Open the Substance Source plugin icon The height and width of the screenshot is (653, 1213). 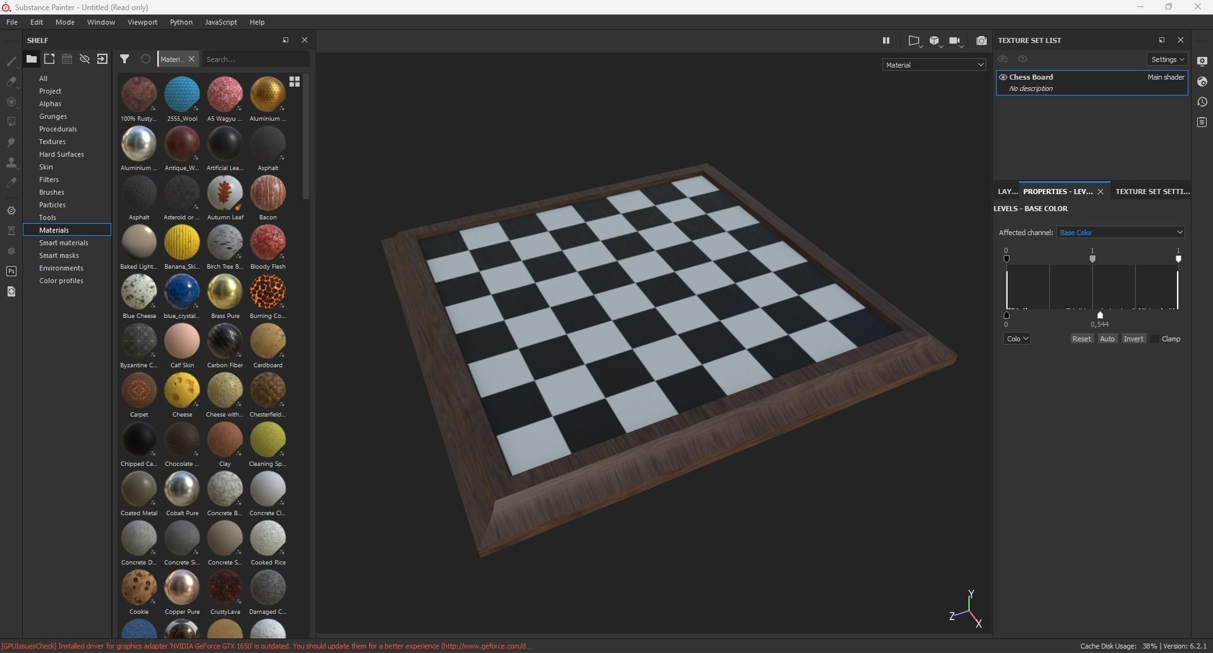click(11, 211)
